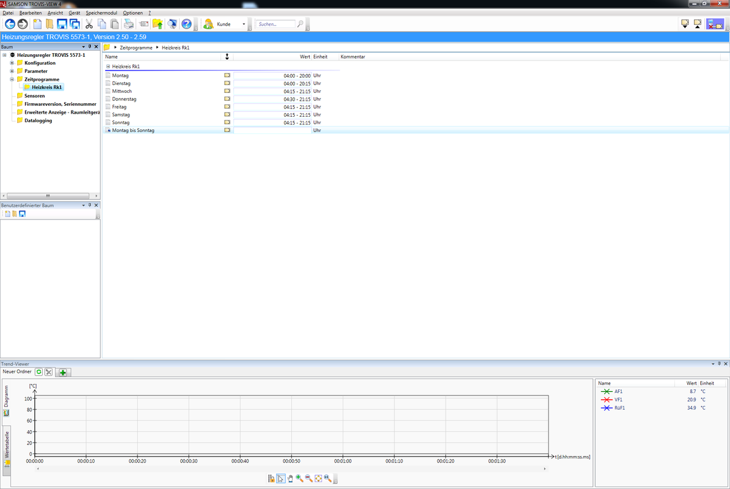Click the memory module icon

[144, 24]
